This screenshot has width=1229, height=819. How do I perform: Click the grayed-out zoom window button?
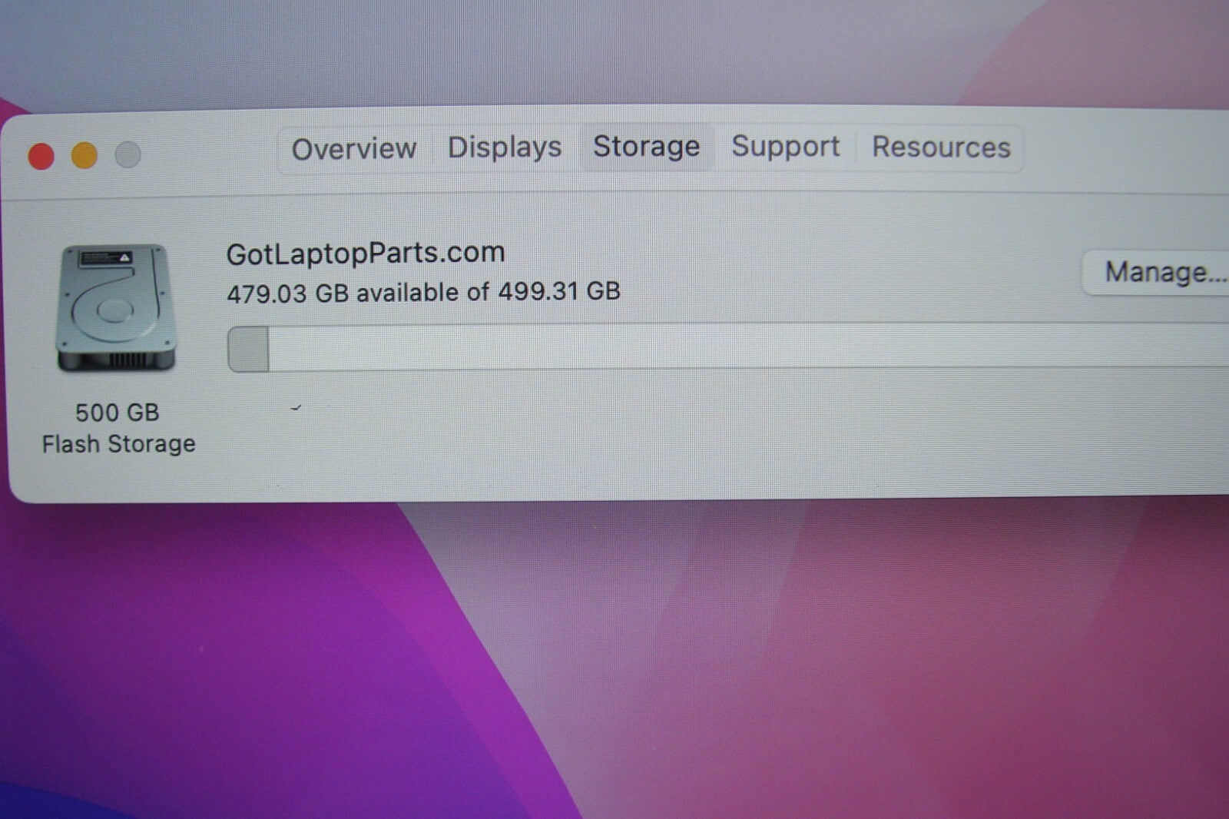tap(128, 154)
